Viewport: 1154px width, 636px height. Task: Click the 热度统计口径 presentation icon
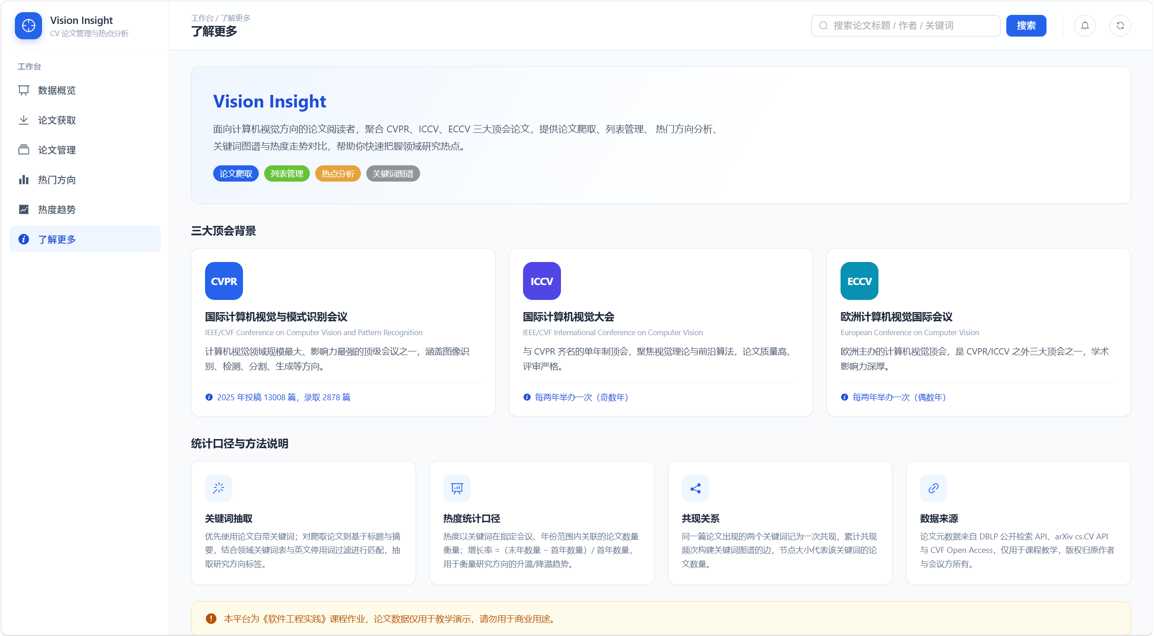click(457, 488)
